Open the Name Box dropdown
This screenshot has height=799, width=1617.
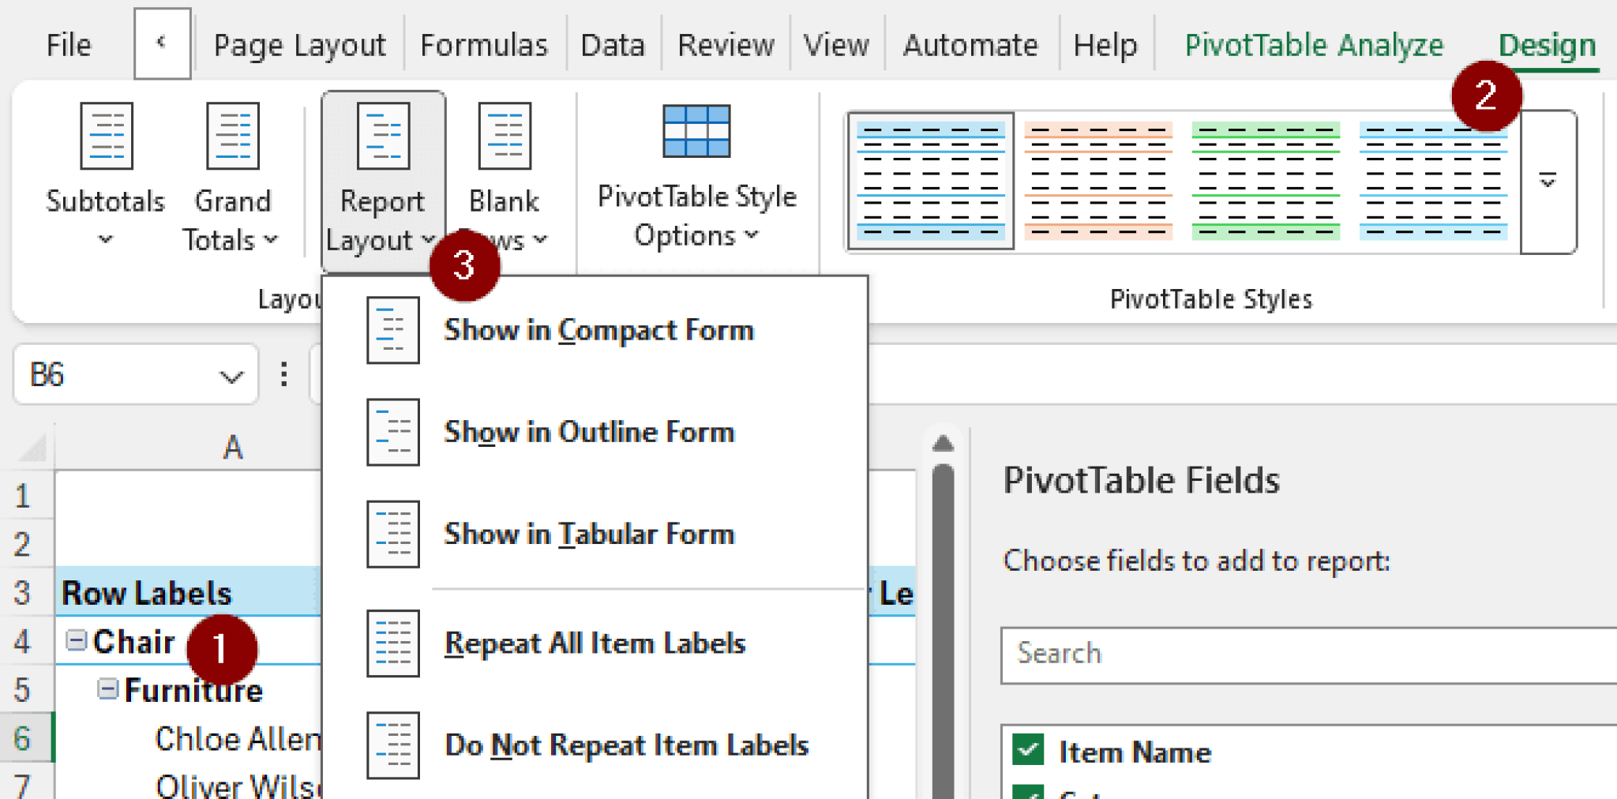coord(230,375)
